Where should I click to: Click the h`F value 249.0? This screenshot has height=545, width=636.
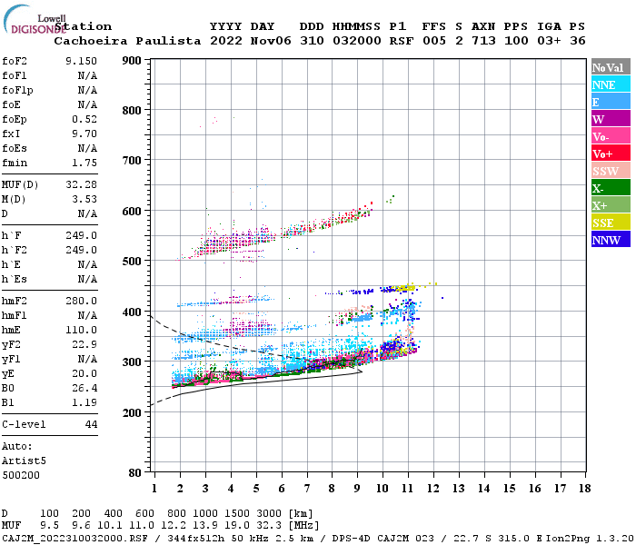tap(81, 235)
